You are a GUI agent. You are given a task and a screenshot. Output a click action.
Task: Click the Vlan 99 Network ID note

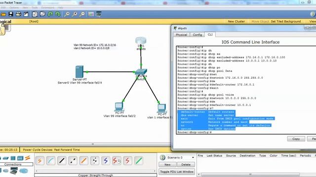95,45
